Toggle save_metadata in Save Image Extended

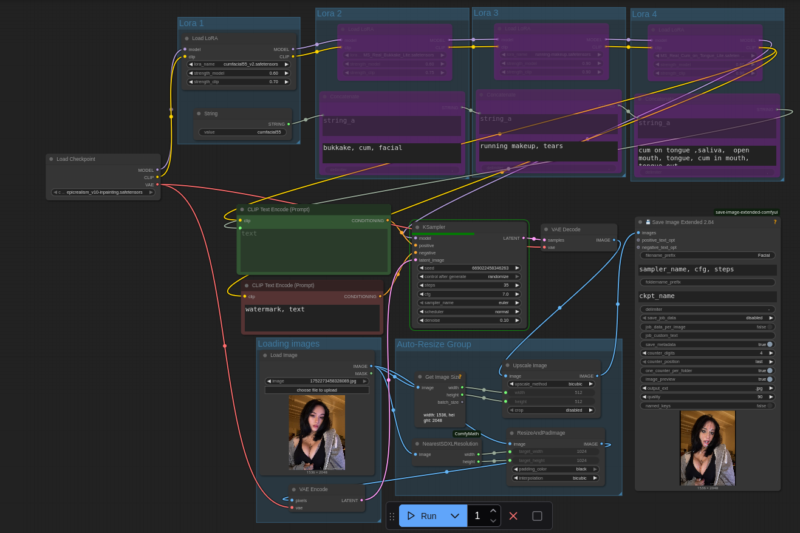[x=770, y=344]
